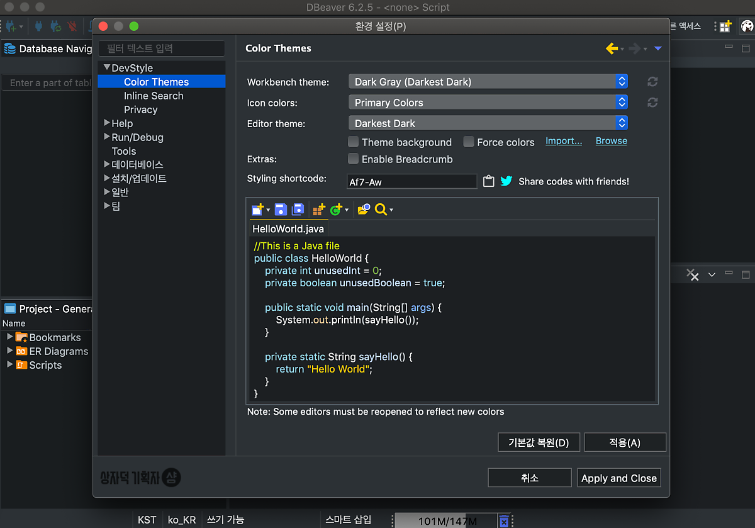Switch to the HelloWorld.java preview tab
This screenshot has width=755, height=528.
[x=288, y=229]
